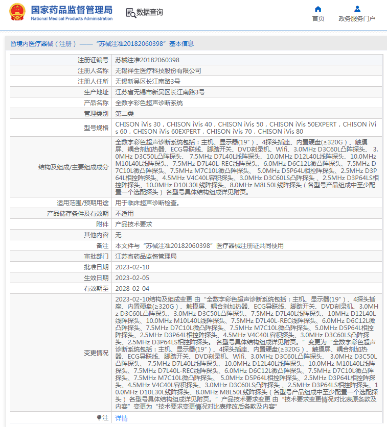Click approval department 江苏省药品监督管理局
Viewport: 387px width, 427px height.
tap(146, 256)
